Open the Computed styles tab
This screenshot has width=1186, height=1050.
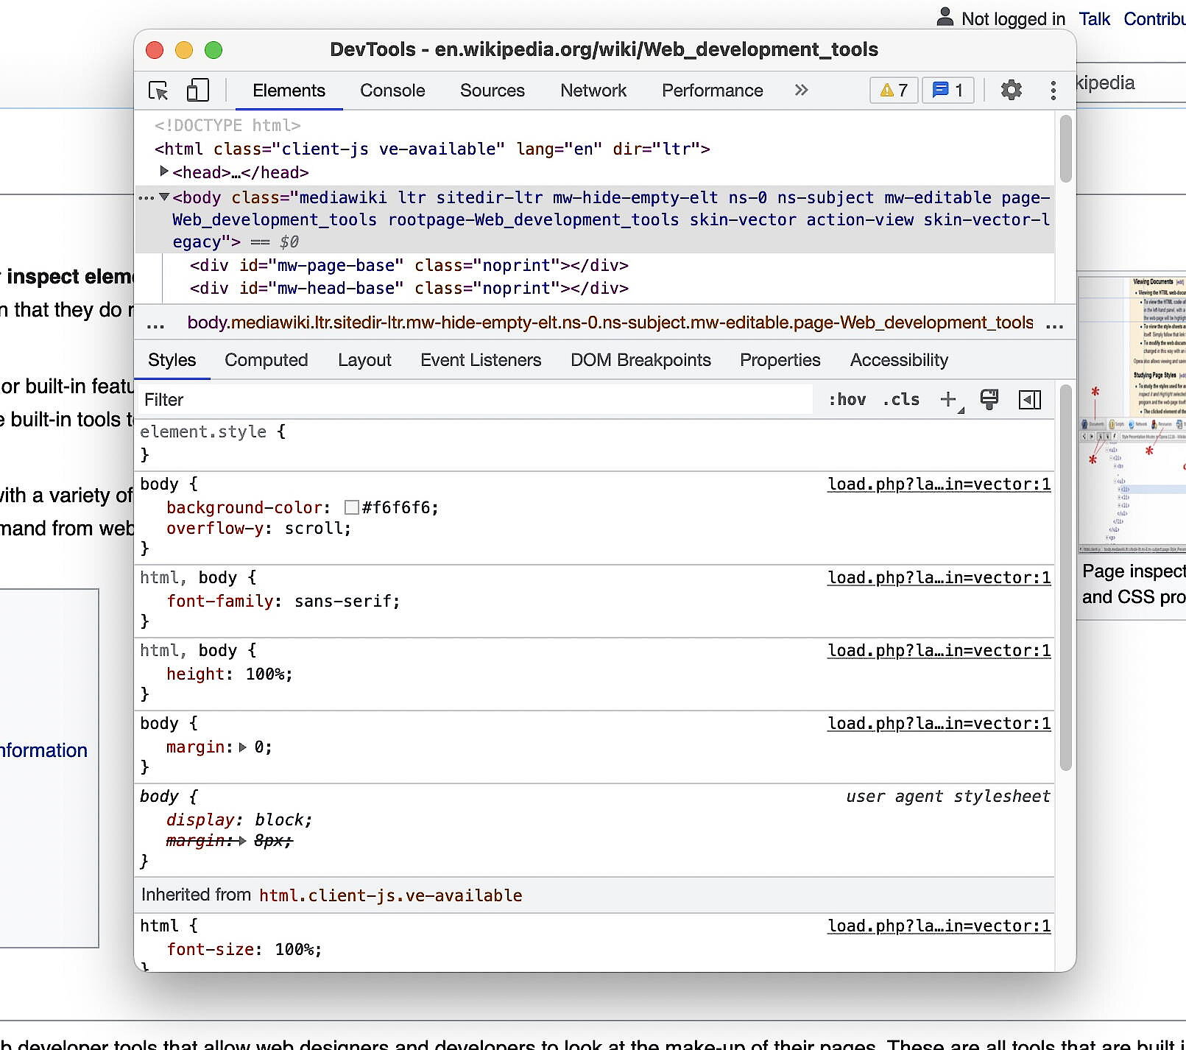coord(266,360)
